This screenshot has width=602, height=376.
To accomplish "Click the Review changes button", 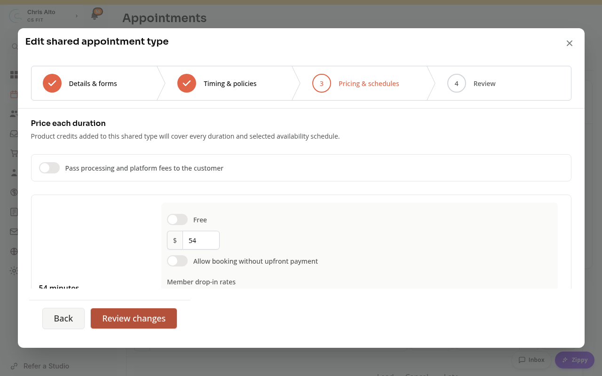I will tap(134, 319).
